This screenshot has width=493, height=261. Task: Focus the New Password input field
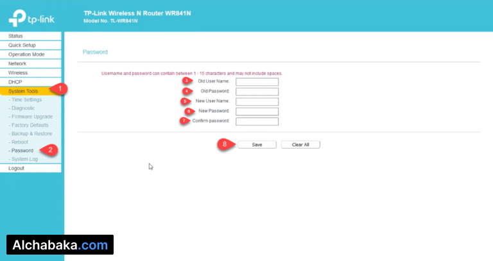coord(257,112)
